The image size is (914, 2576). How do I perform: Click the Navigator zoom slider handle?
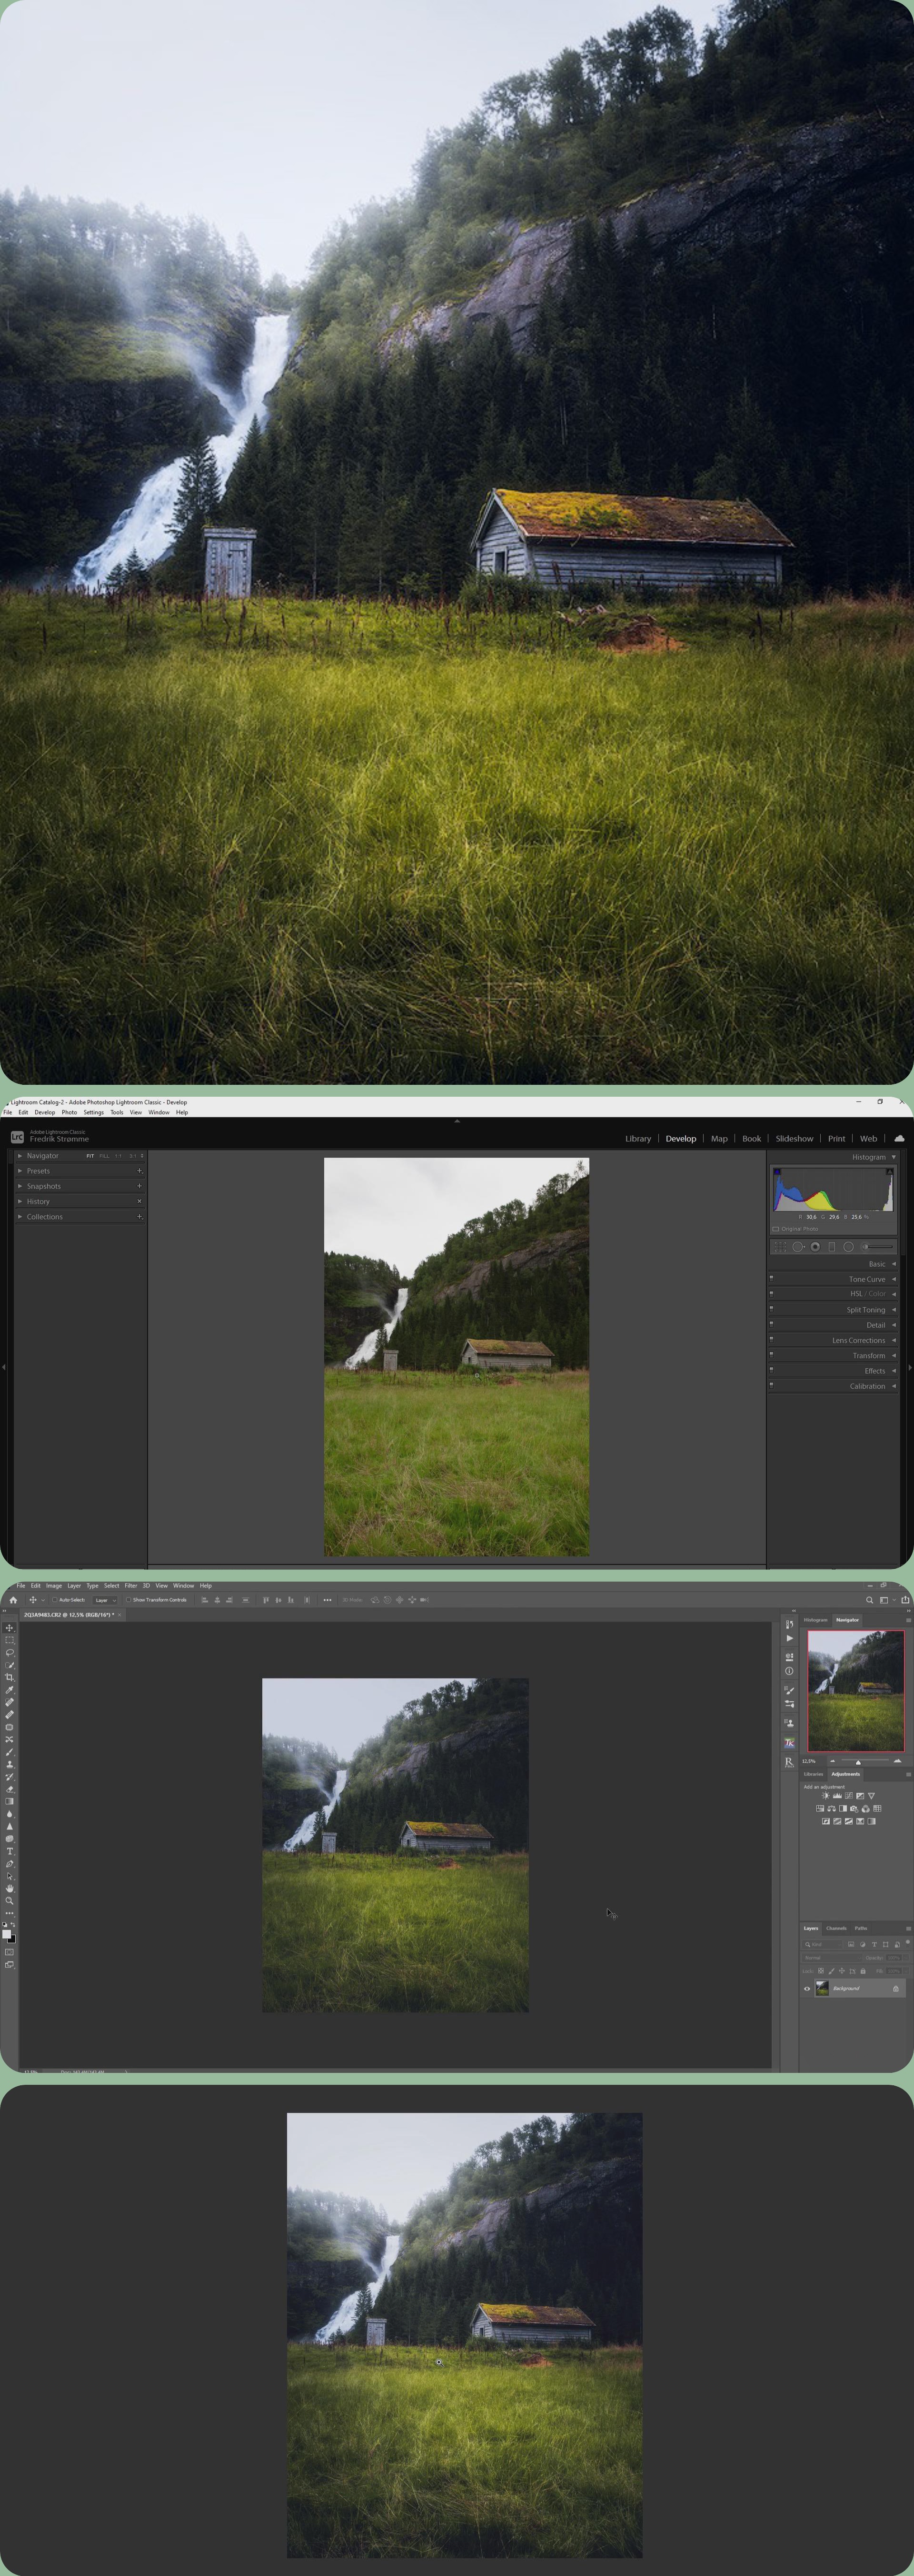coord(858,1762)
